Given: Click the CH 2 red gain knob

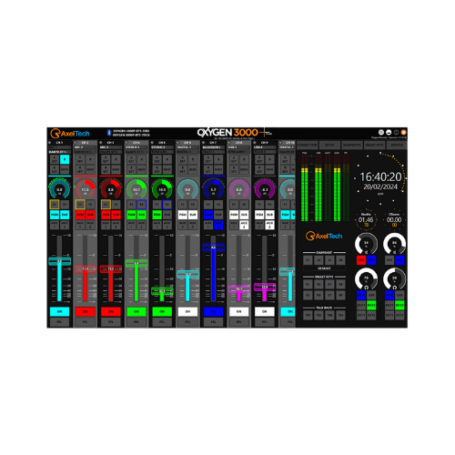Looking at the screenshot, I should tap(86, 189).
